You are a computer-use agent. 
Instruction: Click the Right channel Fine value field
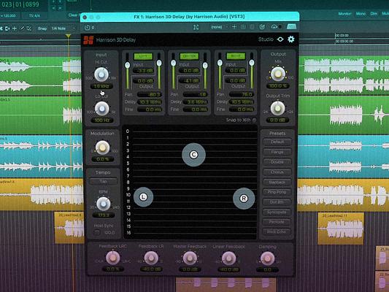pyautogui.click(x=242, y=109)
